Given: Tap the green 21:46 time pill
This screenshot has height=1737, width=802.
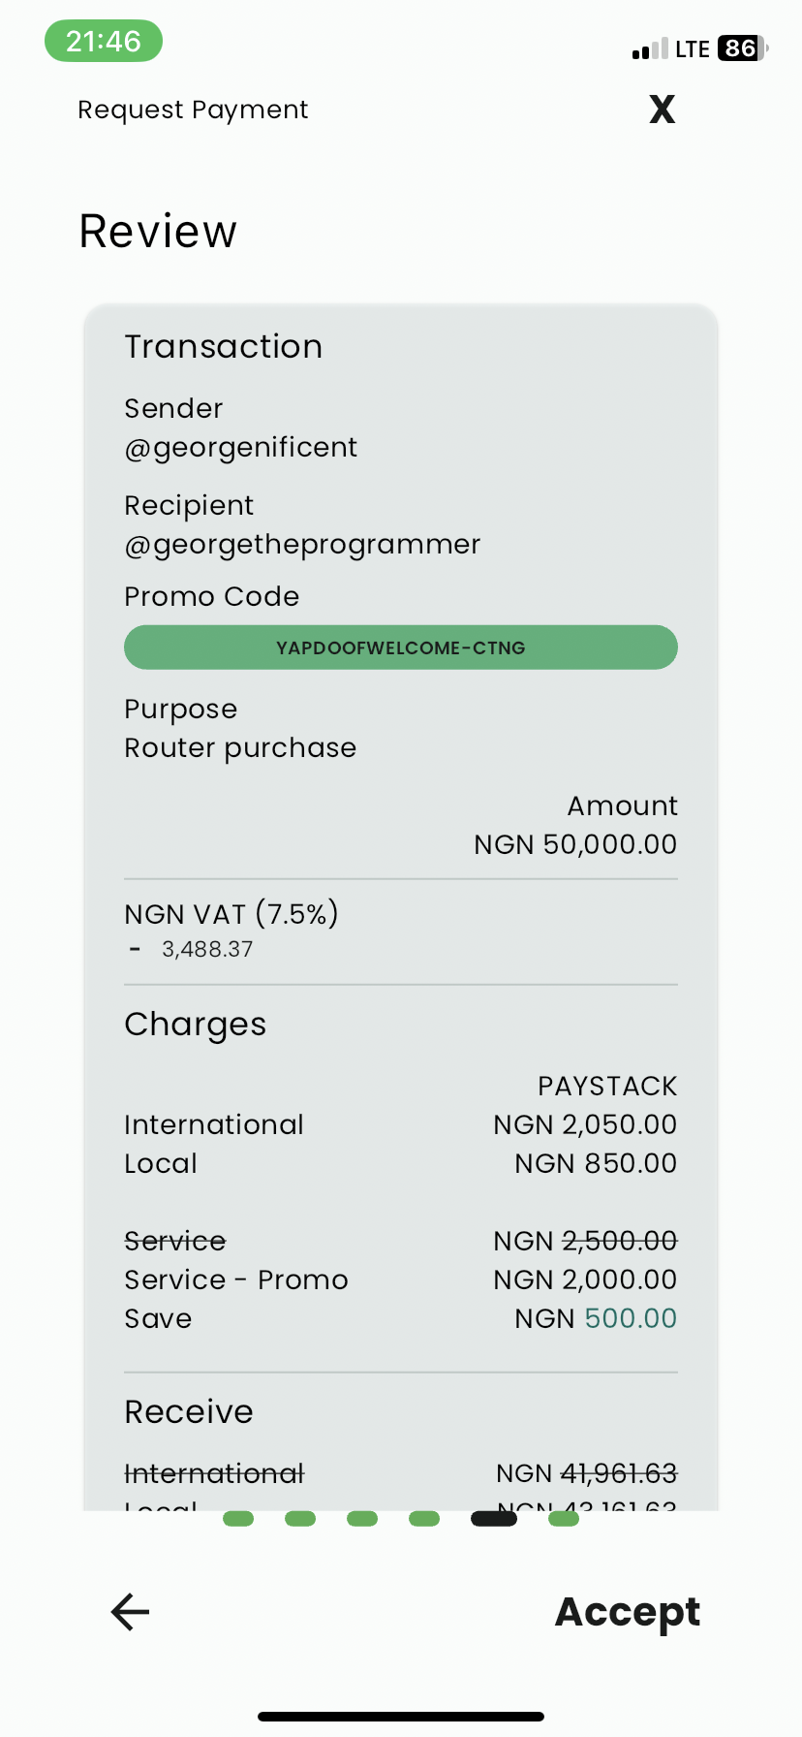Looking at the screenshot, I should pos(104,42).
